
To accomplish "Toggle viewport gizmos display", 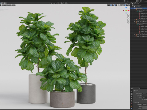I will 111,5.
